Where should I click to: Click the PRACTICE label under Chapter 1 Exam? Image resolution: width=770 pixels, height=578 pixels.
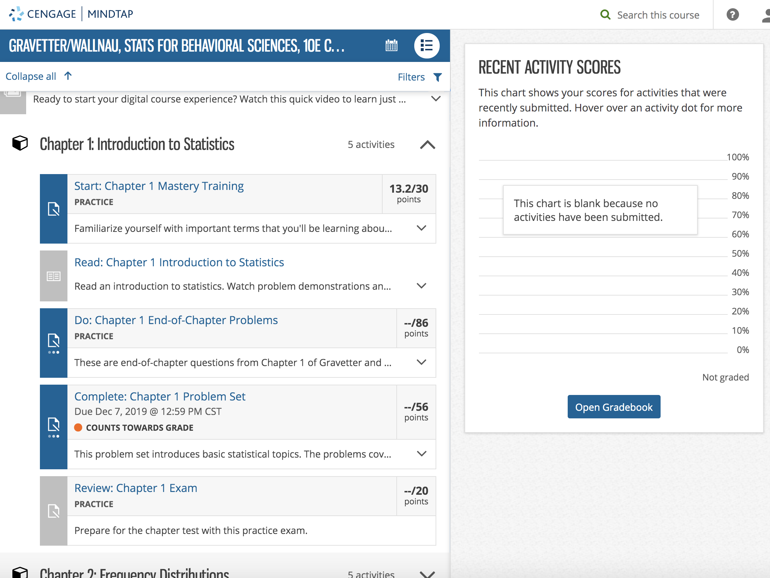click(x=94, y=504)
